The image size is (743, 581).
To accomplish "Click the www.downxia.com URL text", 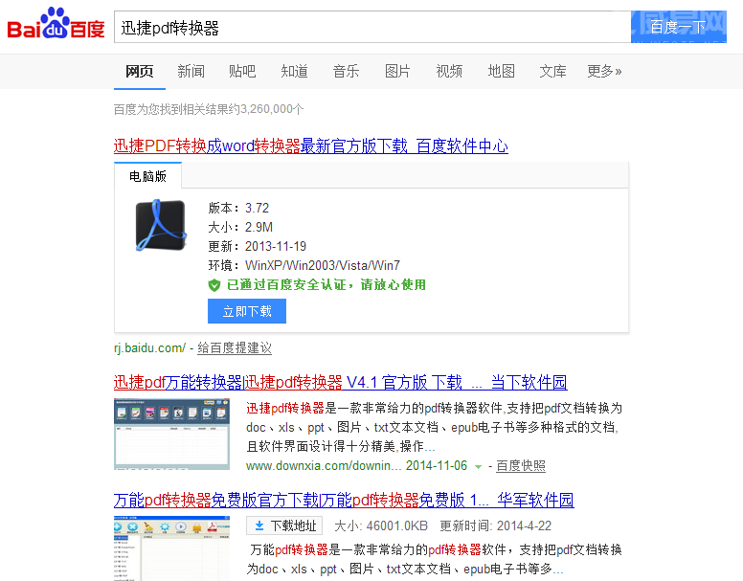I will point(324,466).
